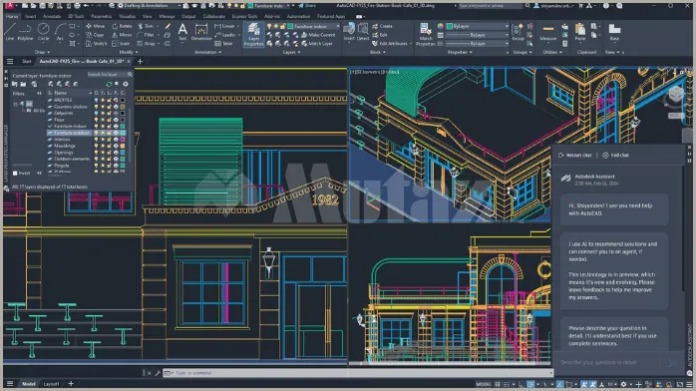This screenshot has width=696, height=391.
Task: Open settings gear in layer manager
Action: (x=126, y=84)
